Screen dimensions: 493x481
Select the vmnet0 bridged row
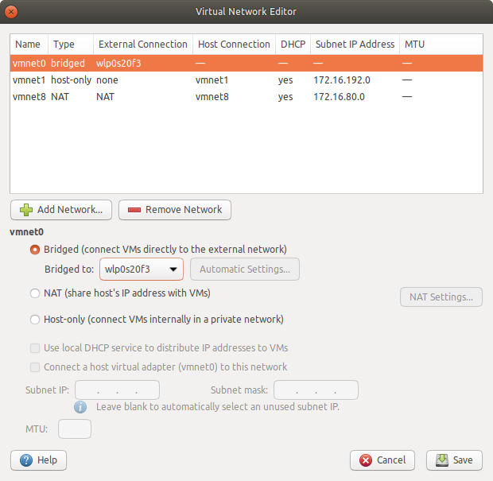159,64
